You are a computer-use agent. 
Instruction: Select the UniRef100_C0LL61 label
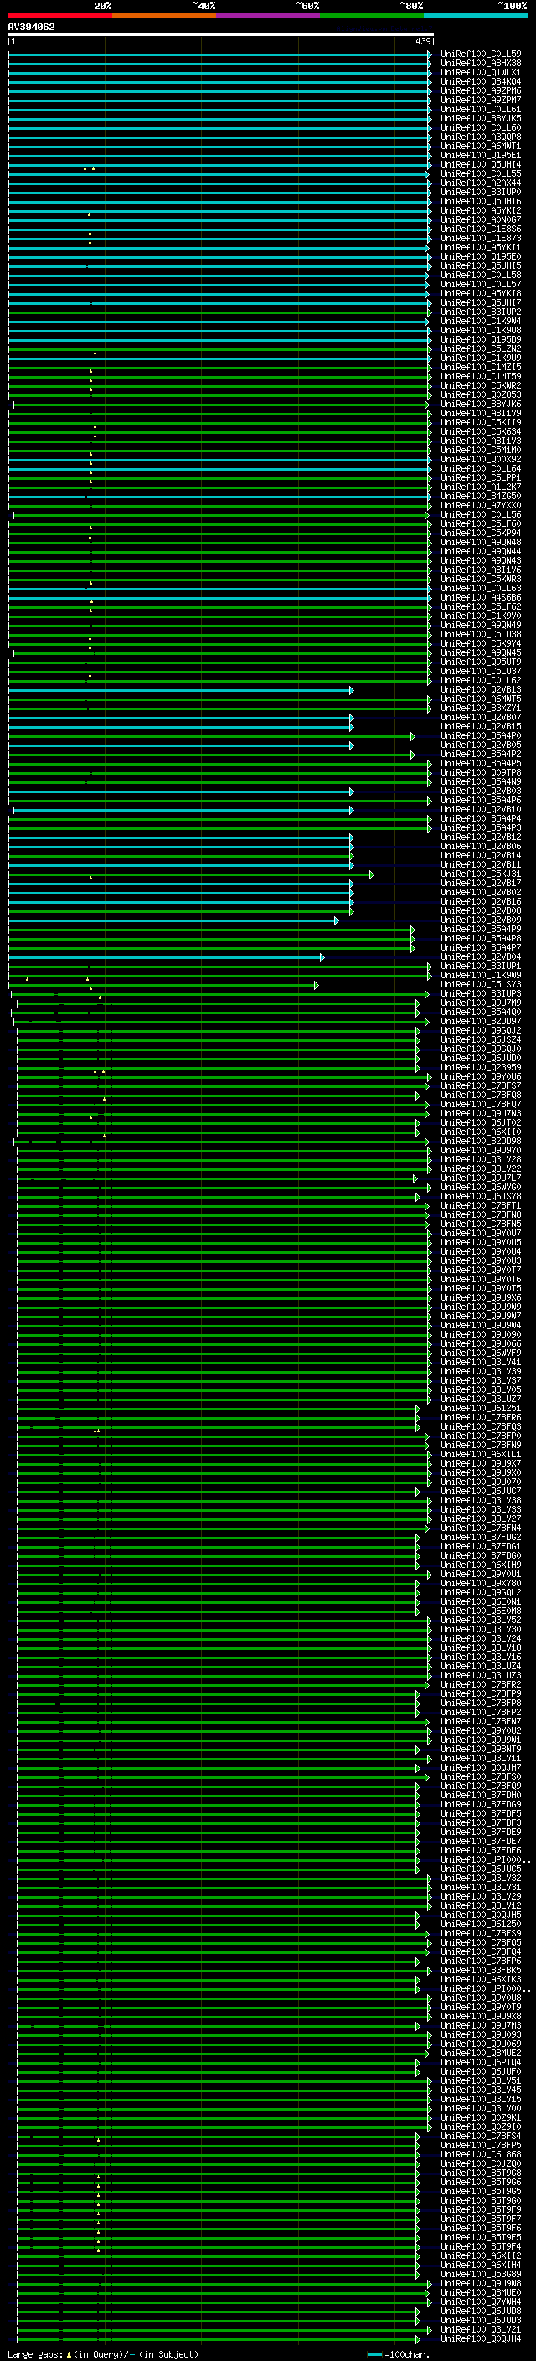point(481,109)
